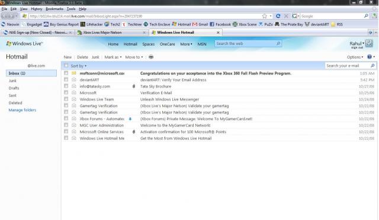Open address bar history dropdown arrow

point(271,16)
